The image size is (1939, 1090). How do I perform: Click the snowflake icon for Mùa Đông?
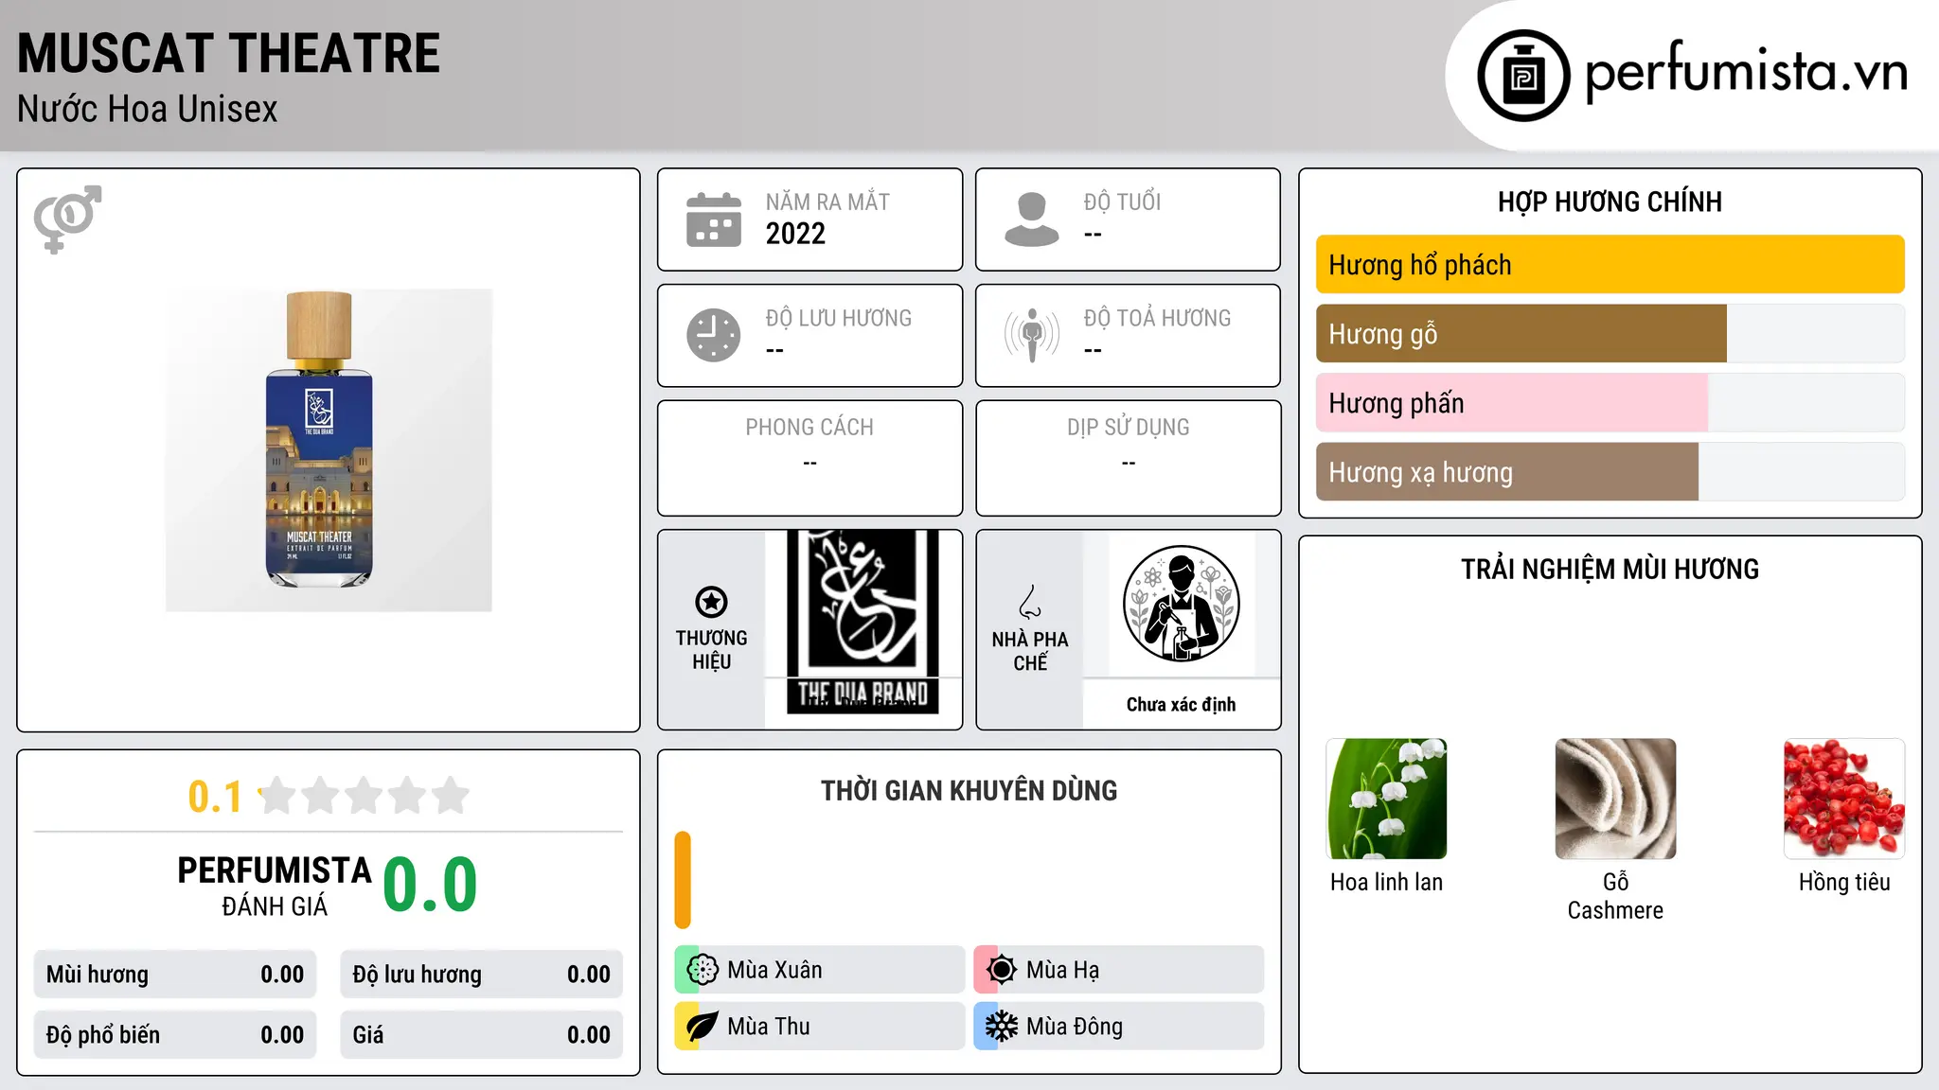pyautogui.click(x=1001, y=1027)
